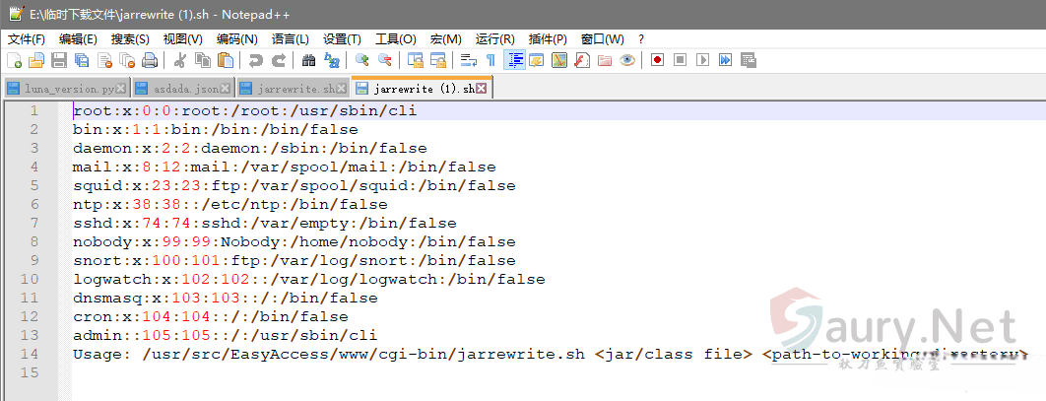Close the jarrewrite.sh tab
The image size is (1046, 401).
(342, 89)
